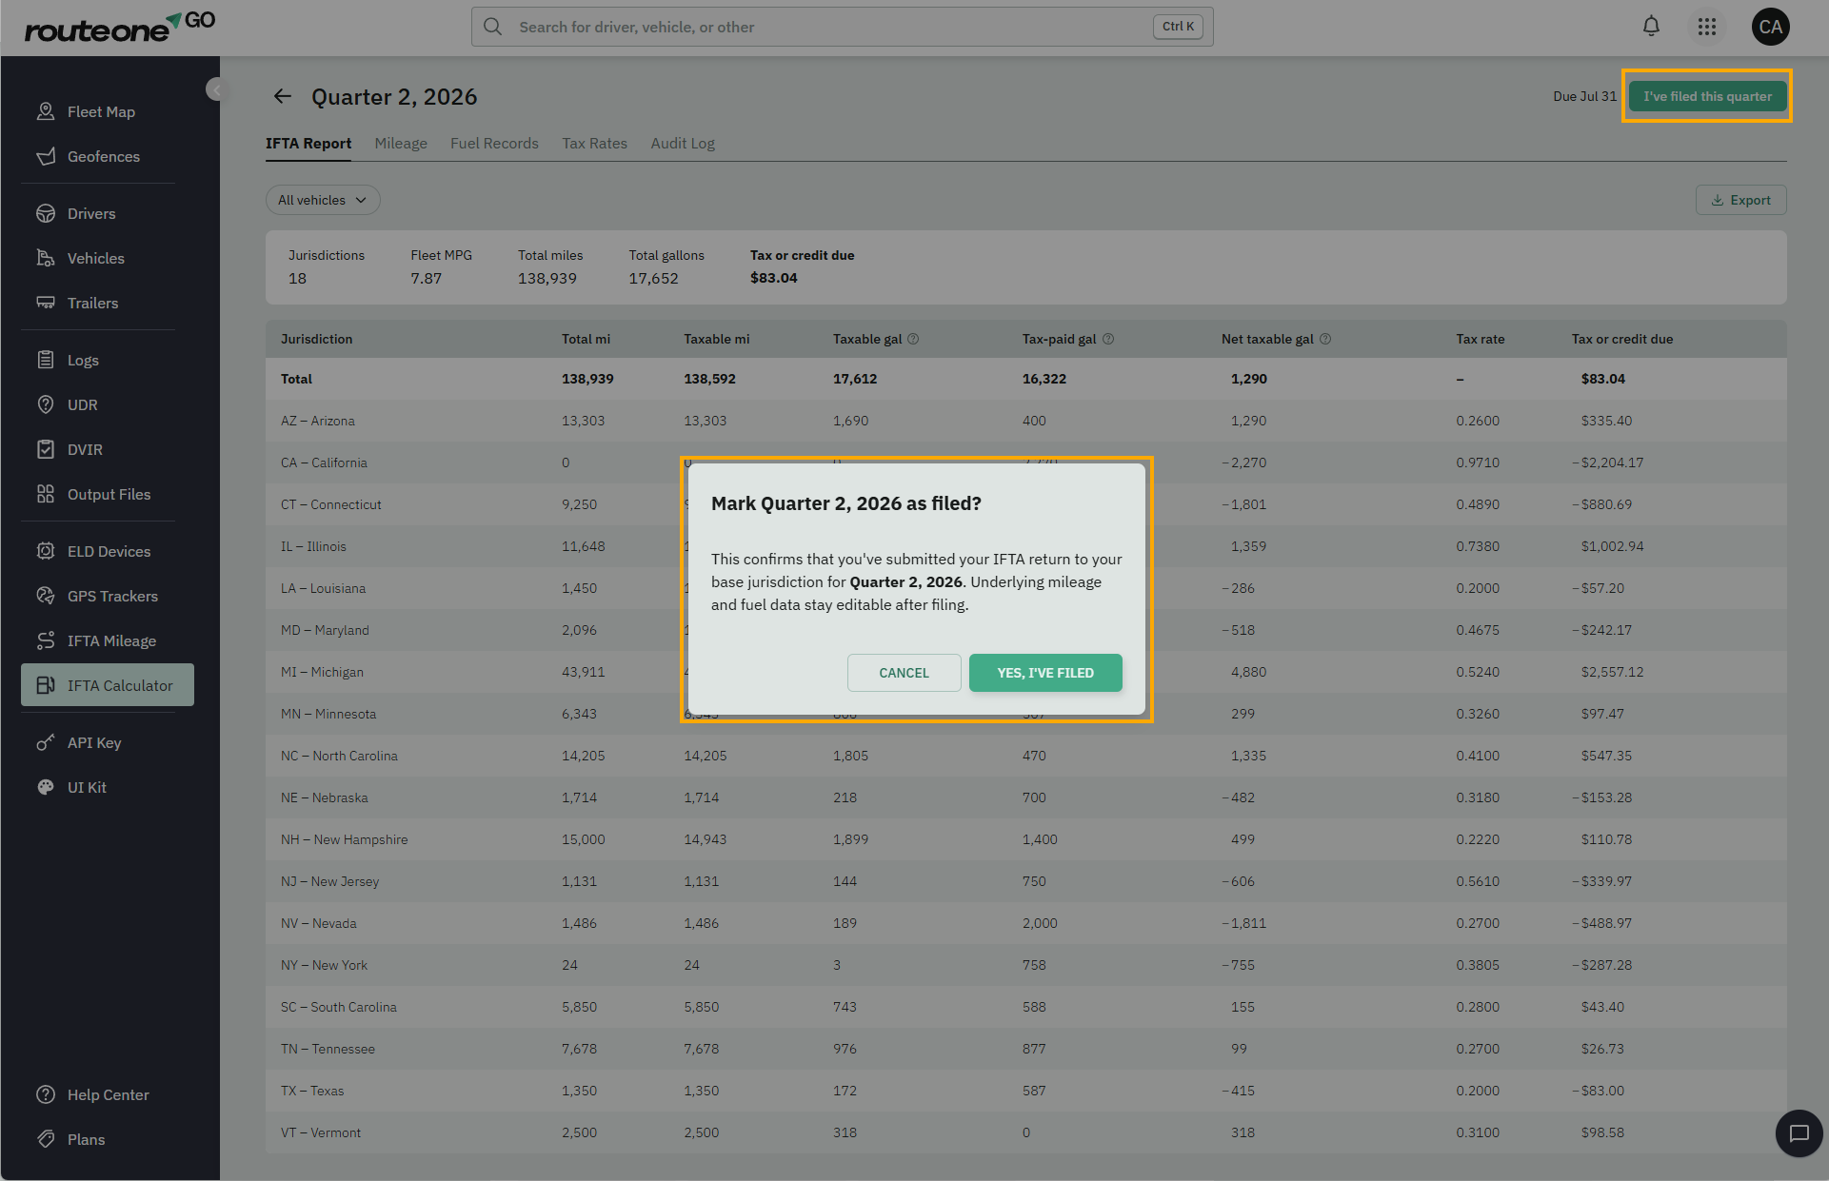The height and width of the screenshot is (1181, 1829).
Task: Open apps grid menu
Action: click(1707, 27)
